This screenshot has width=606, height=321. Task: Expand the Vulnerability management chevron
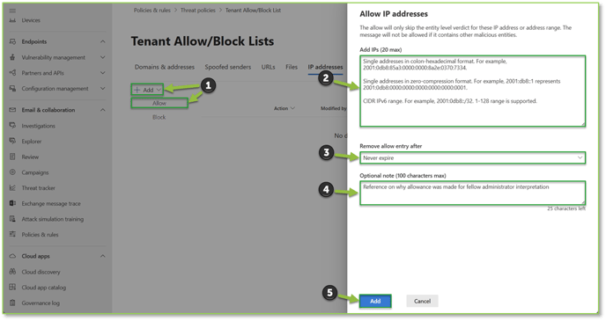103,57
